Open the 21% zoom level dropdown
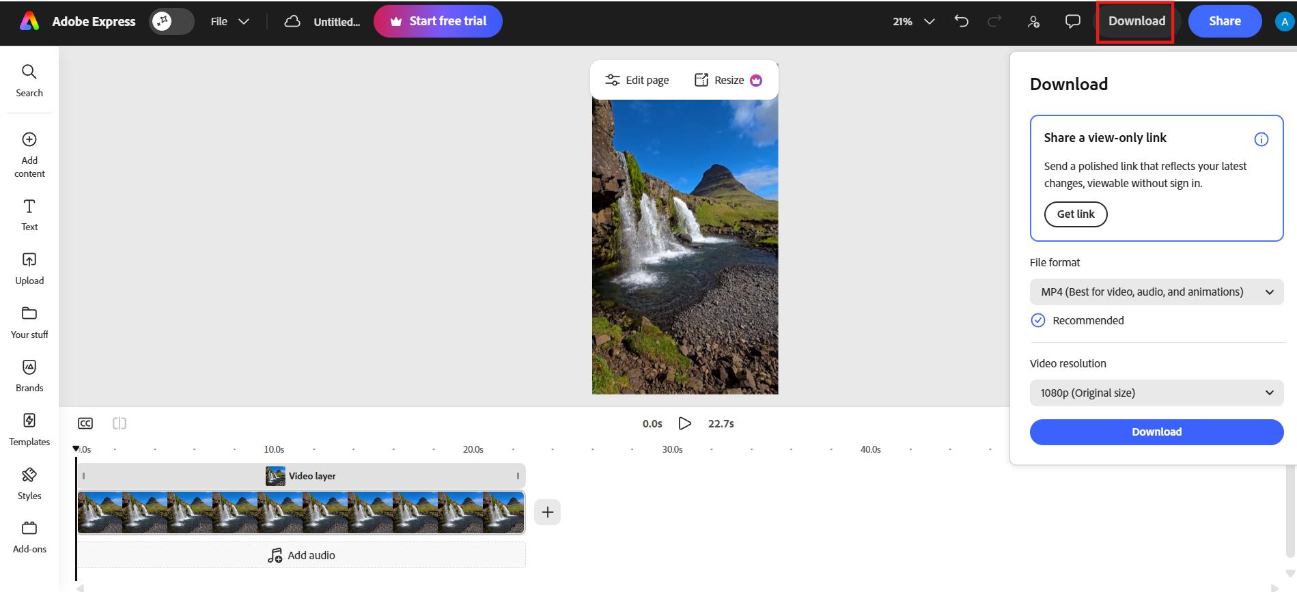Screen dimensions: 1297x592 tap(913, 21)
